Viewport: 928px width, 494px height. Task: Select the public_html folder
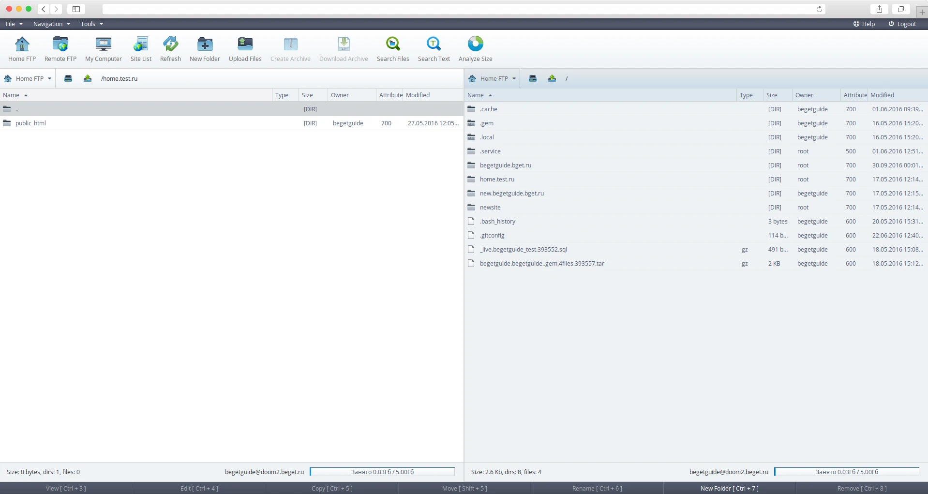coord(30,123)
